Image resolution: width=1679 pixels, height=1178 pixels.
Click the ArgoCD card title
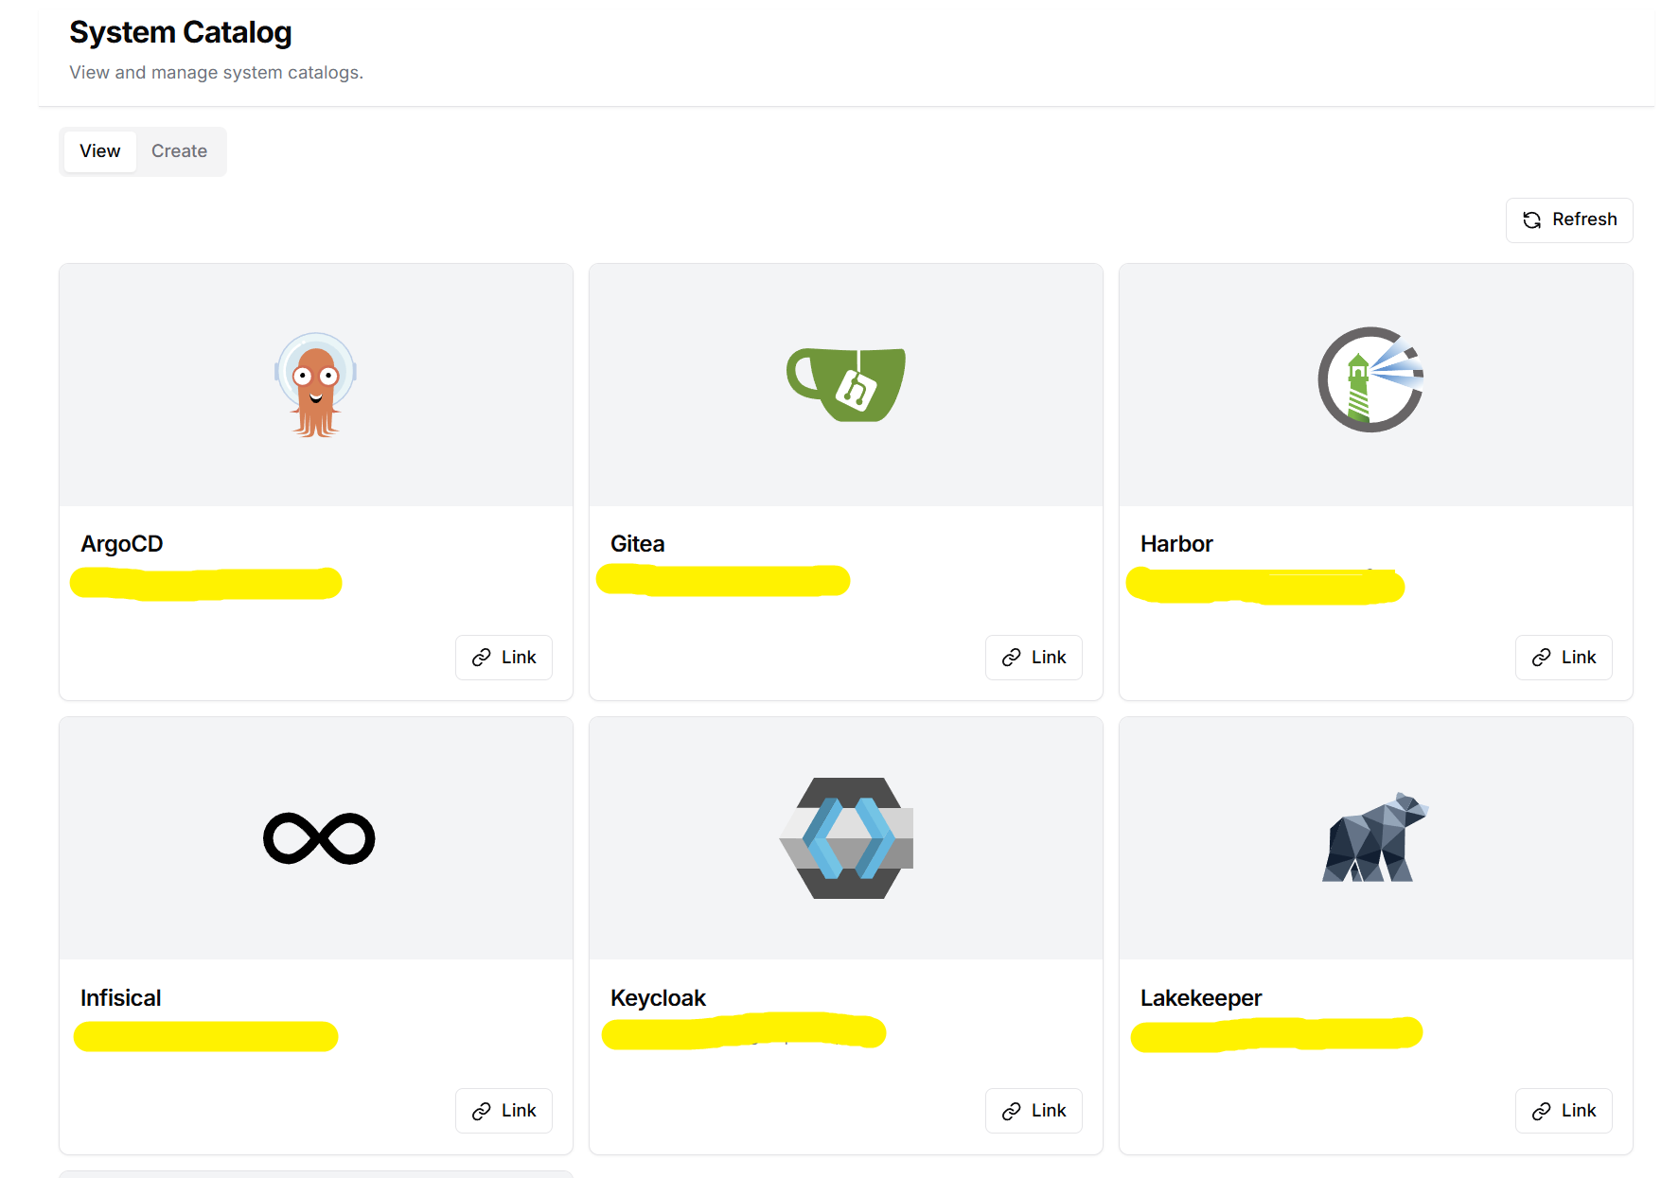pos(122,544)
